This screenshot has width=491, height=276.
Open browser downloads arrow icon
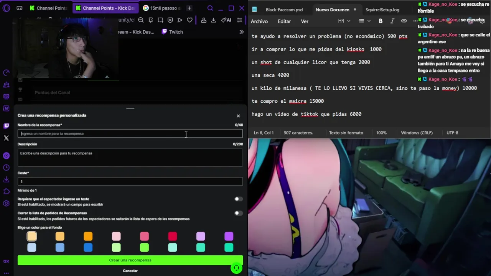213,20
